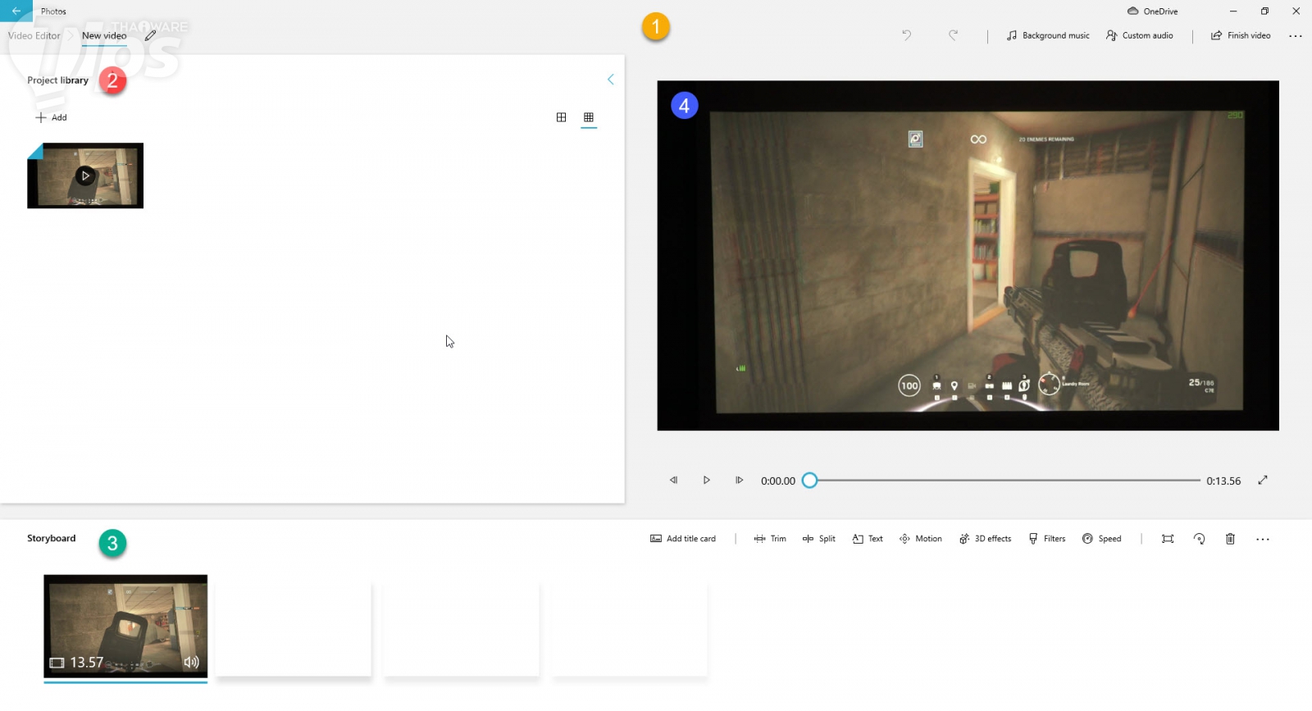Adjust clip Speed

point(1101,539)
